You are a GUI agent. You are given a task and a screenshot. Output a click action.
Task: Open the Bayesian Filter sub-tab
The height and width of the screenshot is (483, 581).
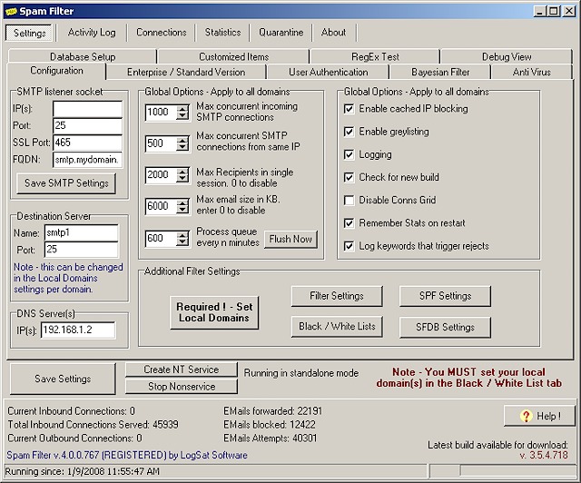click(x=440, y=72)
